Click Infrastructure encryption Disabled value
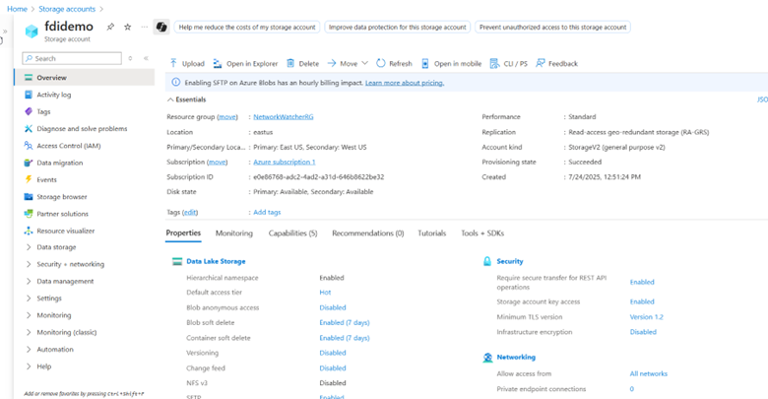This screenshot has height=399, width=768. [x=643, y=332]
